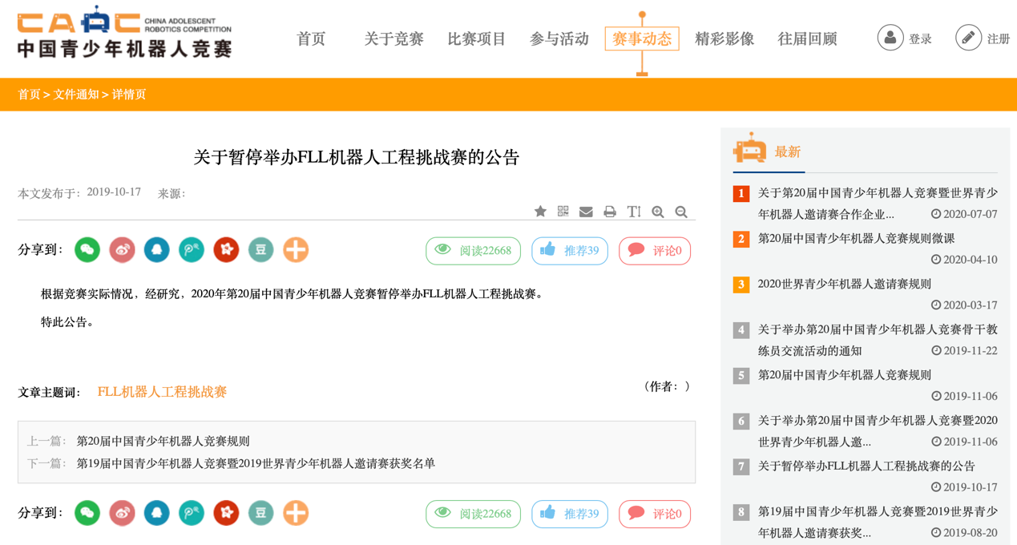Zoom out with the magnifier minus icon
Image resolution: width=1017 pixels, height=545 pixels.
coord(681,212)
